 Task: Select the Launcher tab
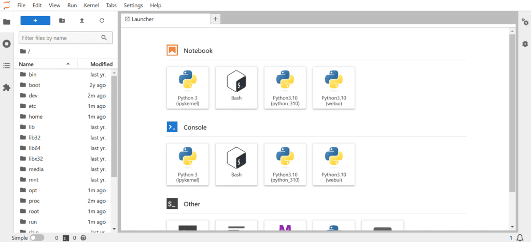point(165,19)
